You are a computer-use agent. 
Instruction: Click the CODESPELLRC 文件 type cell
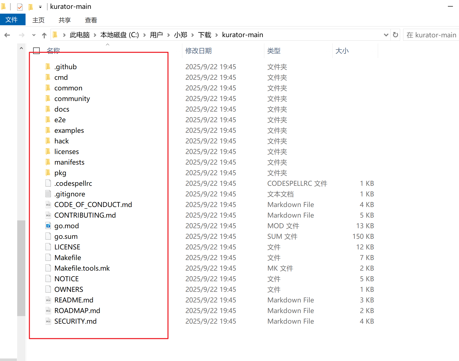[297, 183]
